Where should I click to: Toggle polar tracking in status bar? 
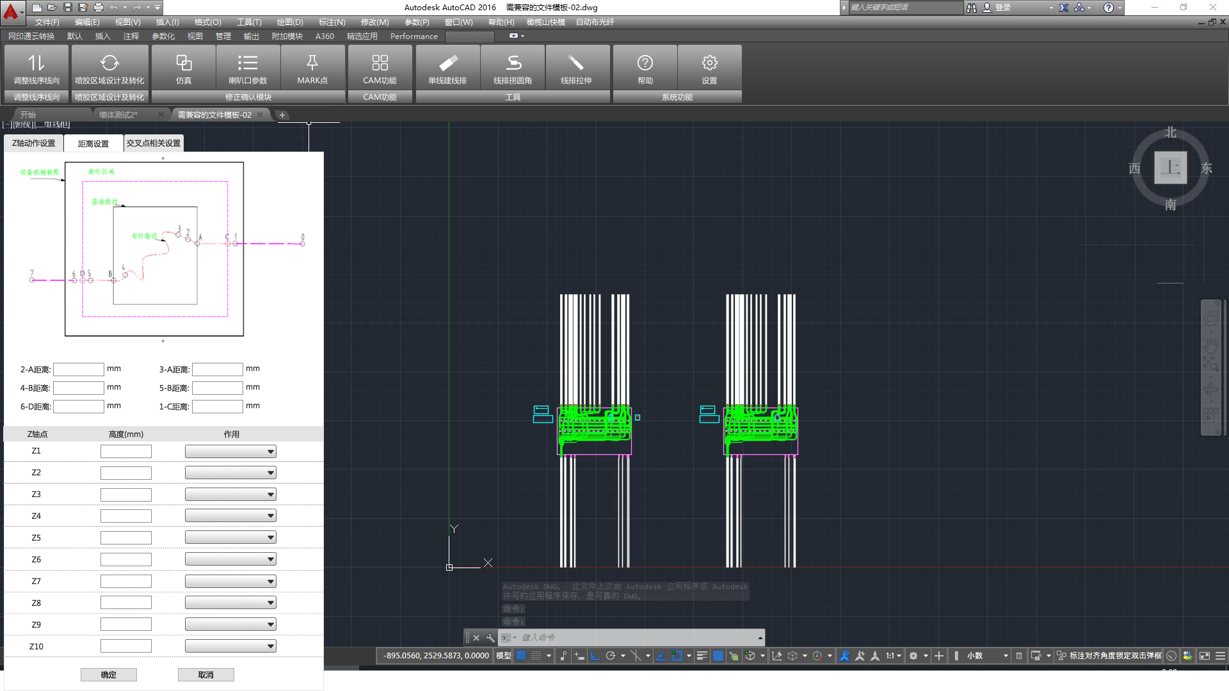(x=611, y=656)
